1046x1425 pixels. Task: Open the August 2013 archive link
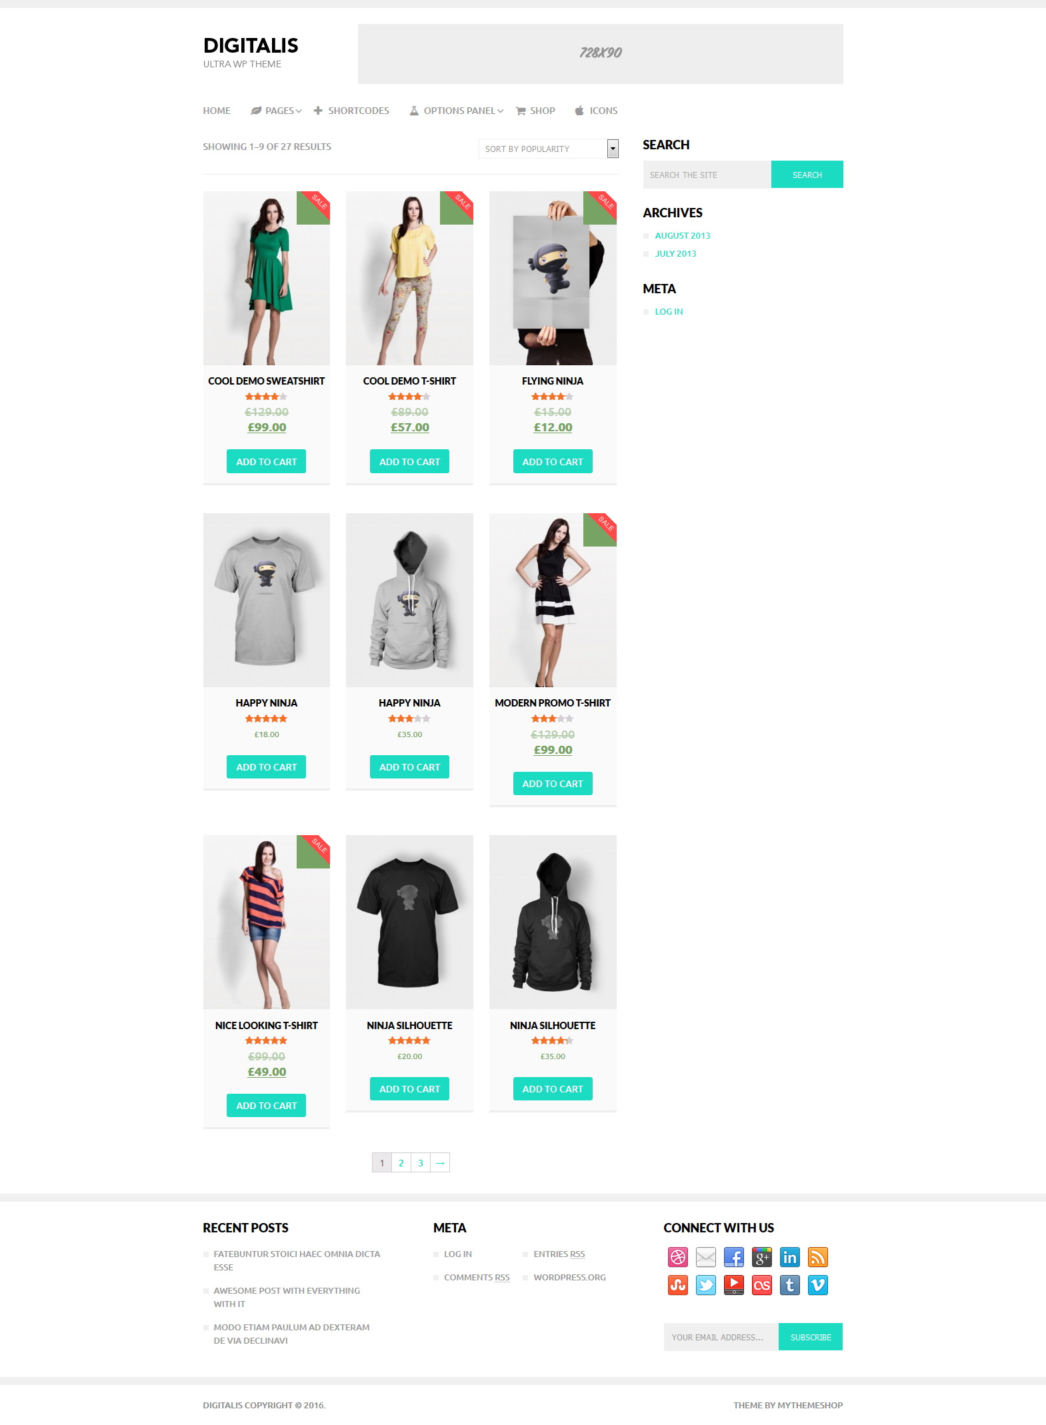[x=682, y=235]
